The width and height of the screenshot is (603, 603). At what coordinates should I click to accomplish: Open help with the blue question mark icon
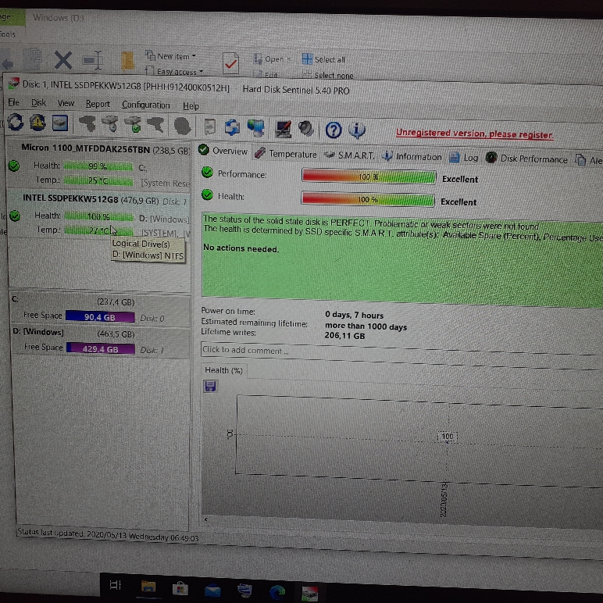coord(334,130)
